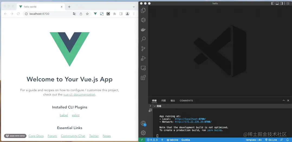Open Chrome tab search dropdown arrow
Image resolution: width=292 pixels, height=142 pixels.
click(134, 7)
